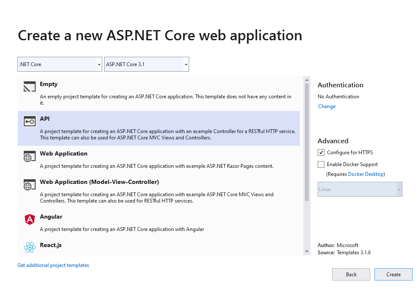Click the React.js atom icon
The width and height of the screenshot is (419, 289).
[x=30, y=247]
